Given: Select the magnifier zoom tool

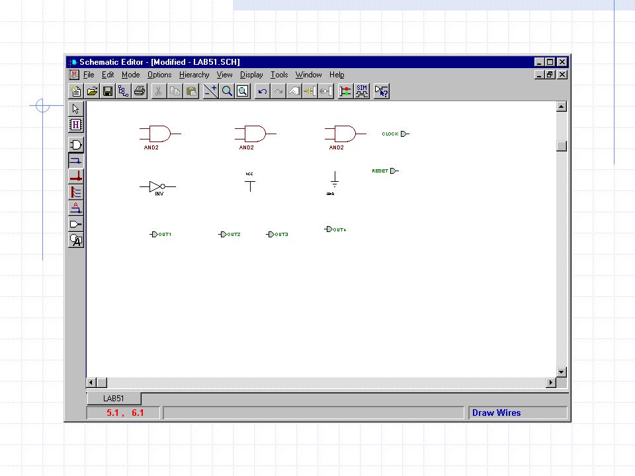Looking at the screenshot, I should (x=227, y=91).
